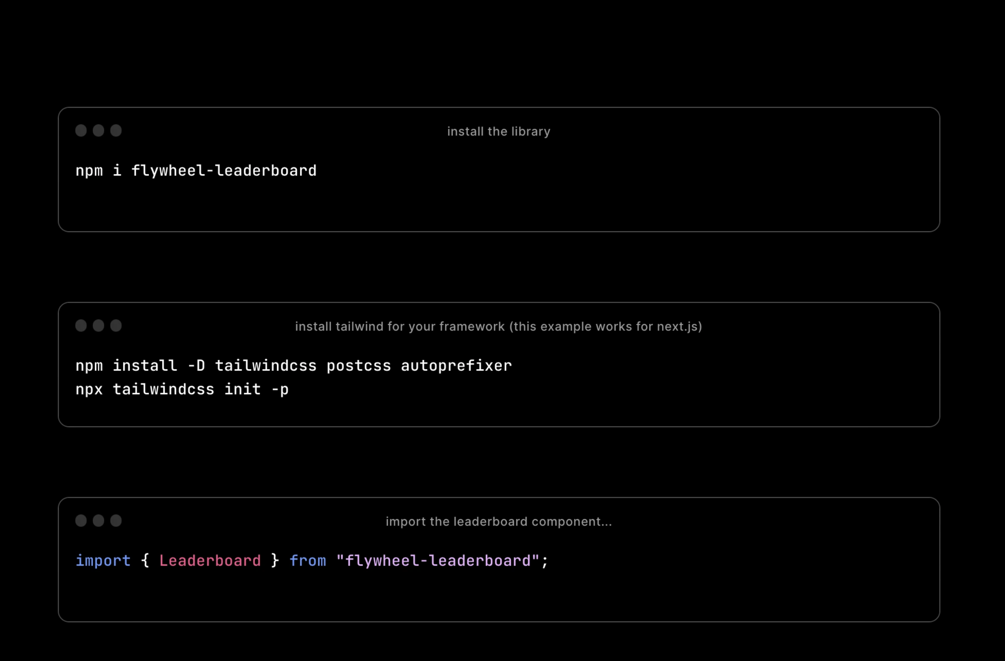Click first dot in import component window
This screenshot has height=661, width=1005.
pyautogui.click(x=81, y=520)
